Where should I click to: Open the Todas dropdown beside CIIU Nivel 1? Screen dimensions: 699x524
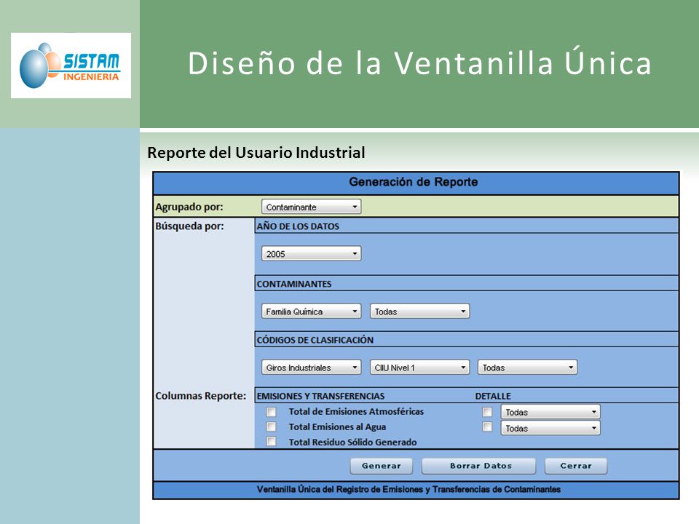coord(527,367)
